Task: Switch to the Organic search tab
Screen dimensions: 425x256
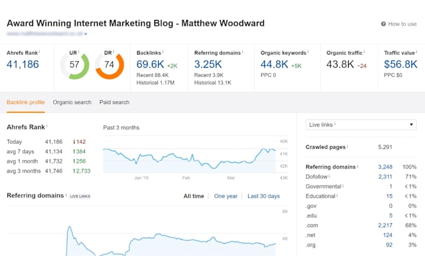Action: (72, 103)
